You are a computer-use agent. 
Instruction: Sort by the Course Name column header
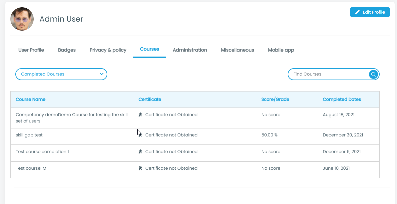point(31,100)
